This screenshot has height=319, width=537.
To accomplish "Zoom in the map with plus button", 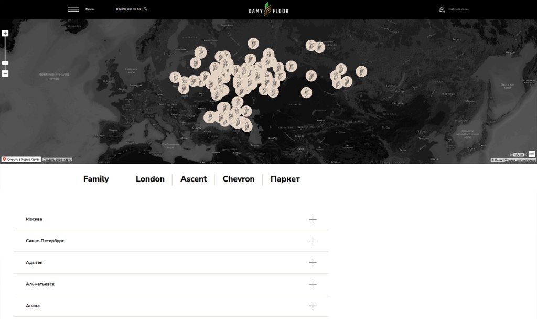I will click(x=5, y=34).
